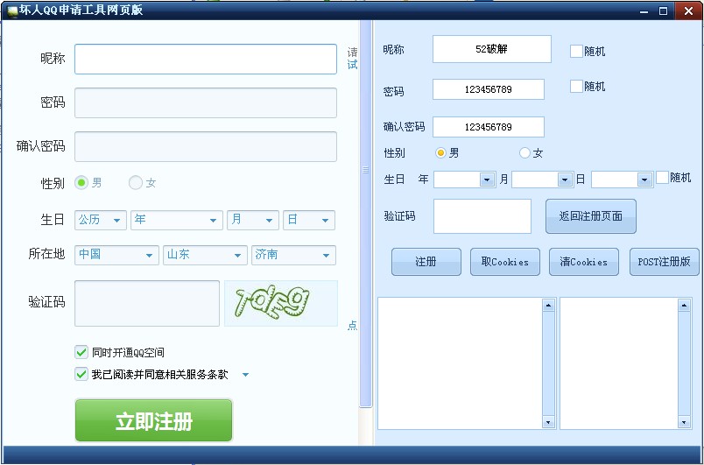Click the splitter grip between panels

point(366,170)
